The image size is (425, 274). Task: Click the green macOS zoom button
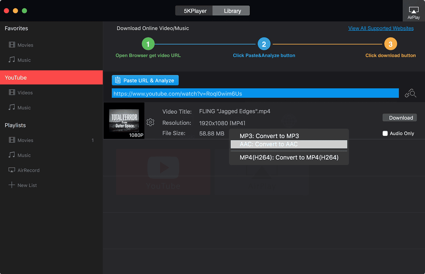pyautogui.click(x=24, y=11)
